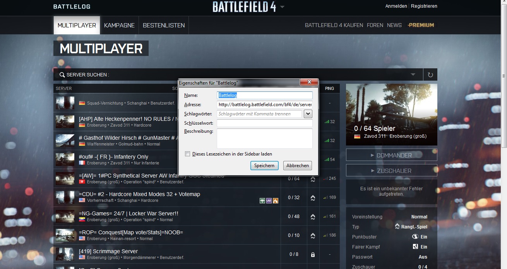507x269 pixels.
Task: Click the Schlagwörter text field
Action: 259,114
